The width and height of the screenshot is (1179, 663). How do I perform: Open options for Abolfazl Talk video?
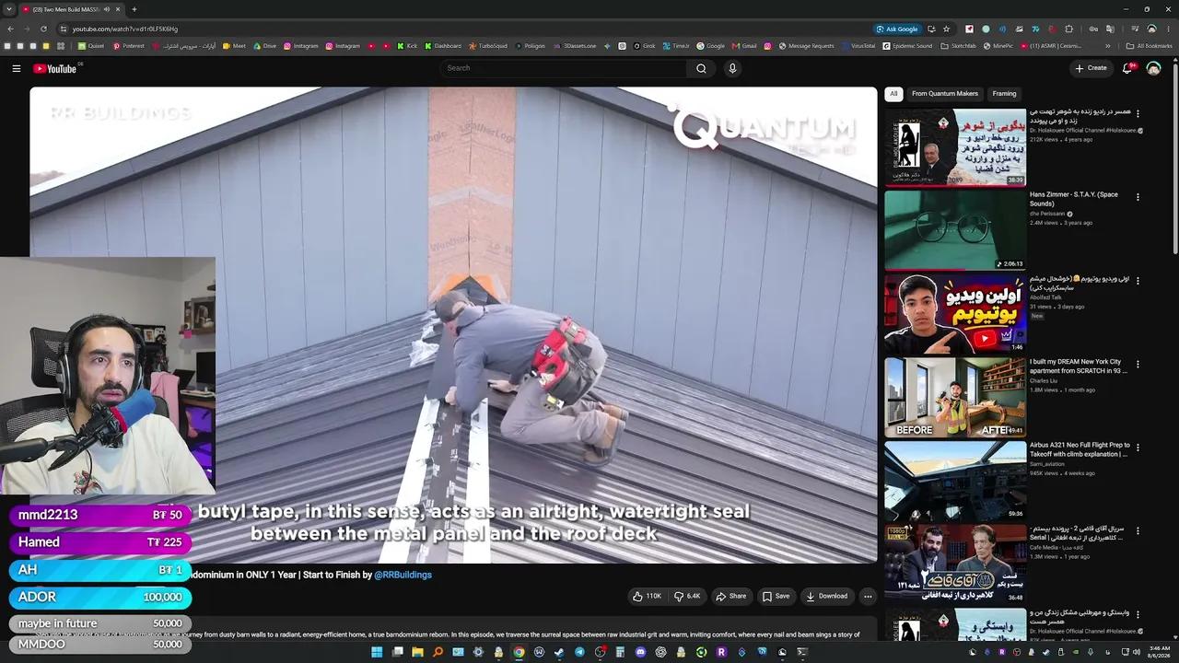(x=1138, y=280)
